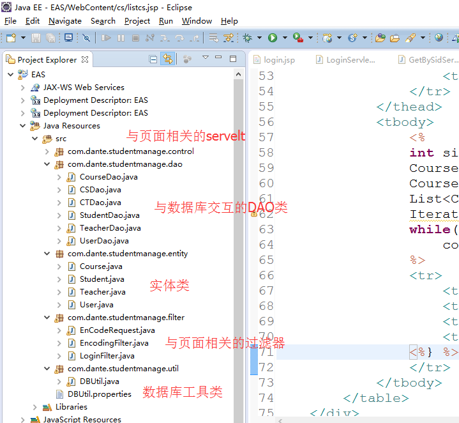Click Collapse All in Project Explorer

(153, 59)
